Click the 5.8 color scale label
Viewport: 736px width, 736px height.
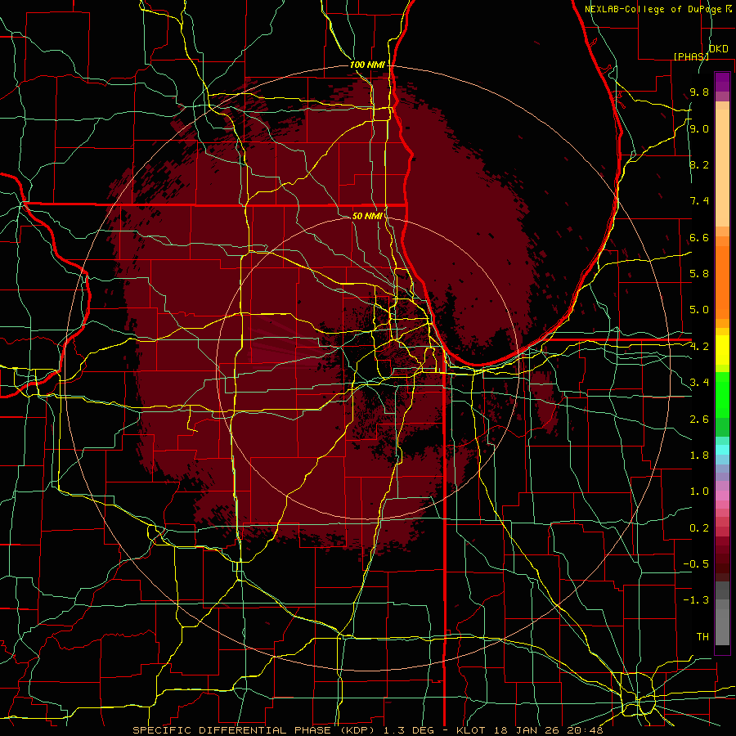(699, 274)
